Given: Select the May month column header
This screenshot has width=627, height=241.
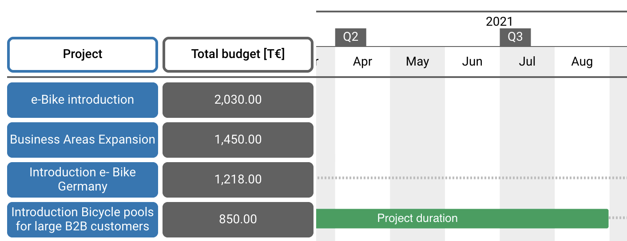Looking at the screenshot, I should 417,62.
